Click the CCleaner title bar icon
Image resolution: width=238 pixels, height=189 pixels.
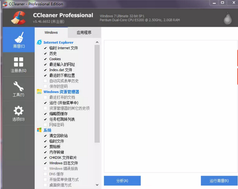5,4
